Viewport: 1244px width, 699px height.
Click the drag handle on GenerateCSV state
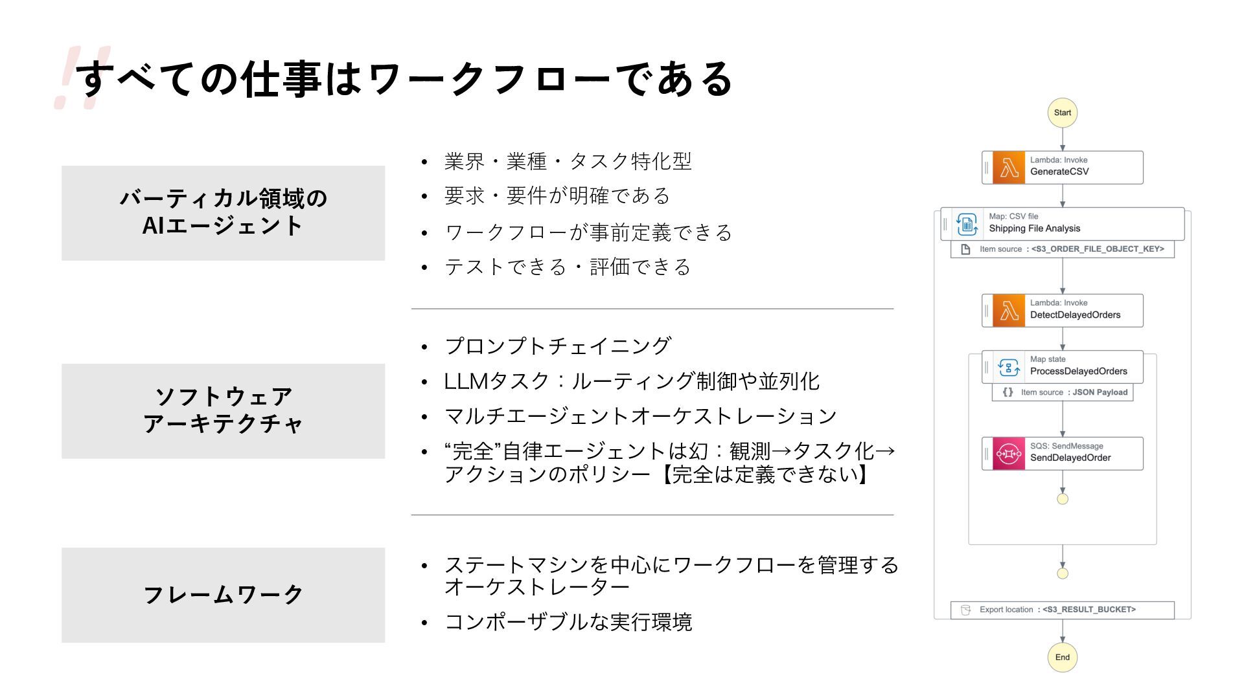[987, 168]
